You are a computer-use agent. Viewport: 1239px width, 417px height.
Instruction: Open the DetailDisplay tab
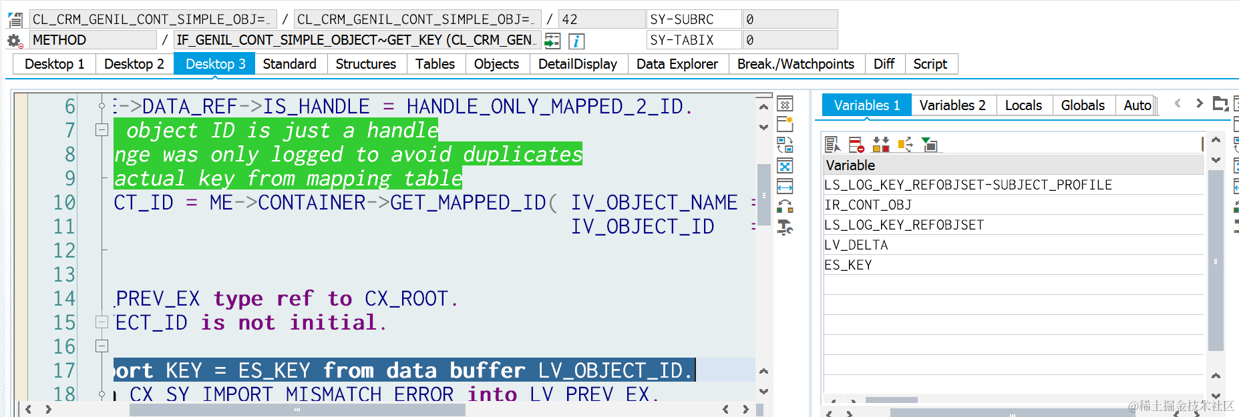pyautogui.click(x=578, y=64)
